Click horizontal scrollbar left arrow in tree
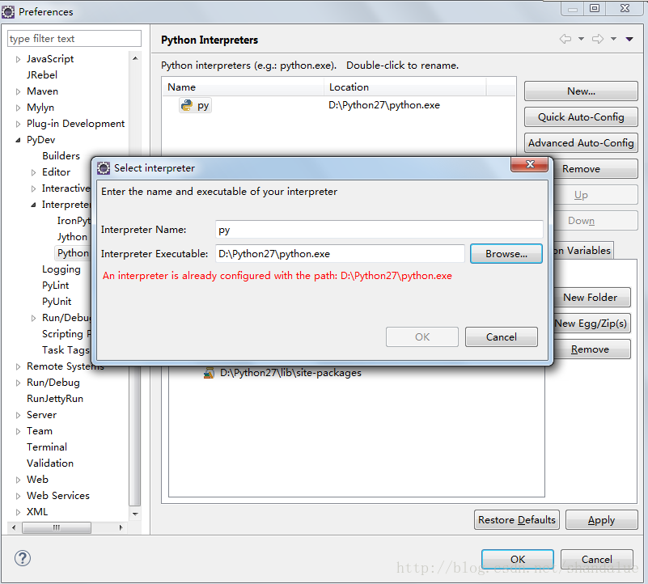Viewport: 648px width, 584px height. click(14, 527)
